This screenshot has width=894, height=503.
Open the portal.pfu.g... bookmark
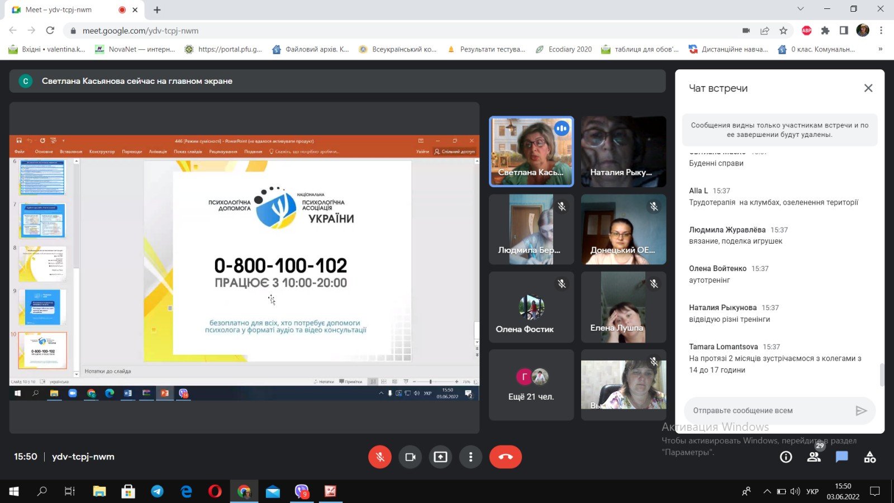point(223,49)
